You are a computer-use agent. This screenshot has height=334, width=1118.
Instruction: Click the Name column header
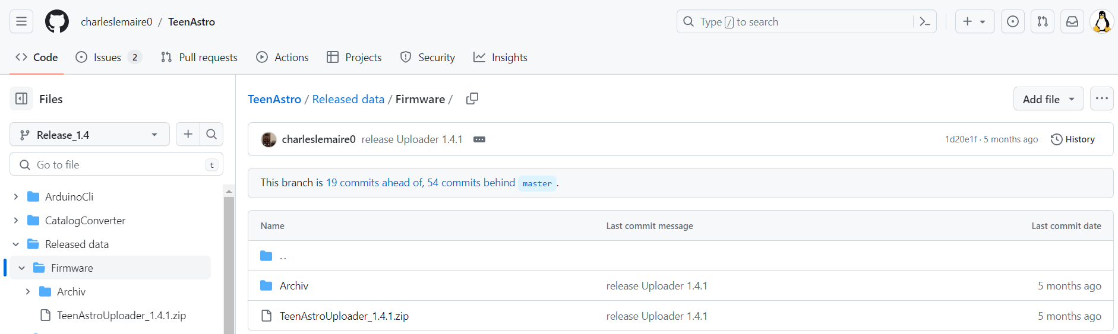pyautogui.click(x=272, y=226)
